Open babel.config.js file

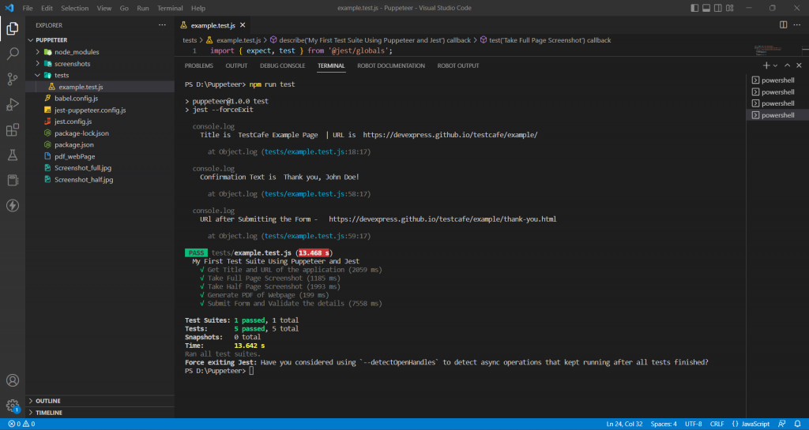pyautogui.click(x=77, y=99)
